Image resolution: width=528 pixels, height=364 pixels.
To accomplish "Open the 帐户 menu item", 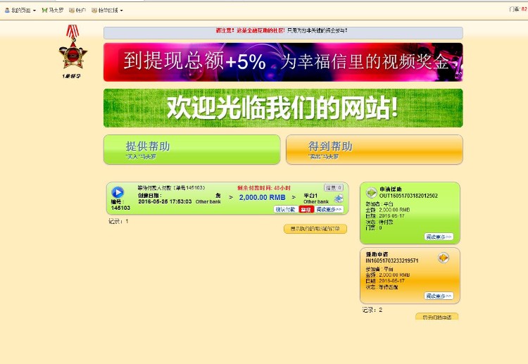I will point(77,11).
